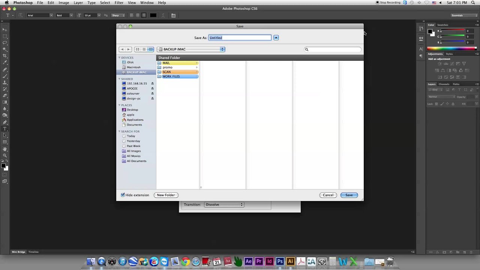480x270 pixels.
Task: Select the Zoom tool
Action: [5, 155]
